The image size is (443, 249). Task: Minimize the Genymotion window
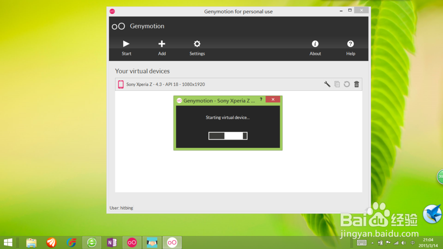click(341, 11)
